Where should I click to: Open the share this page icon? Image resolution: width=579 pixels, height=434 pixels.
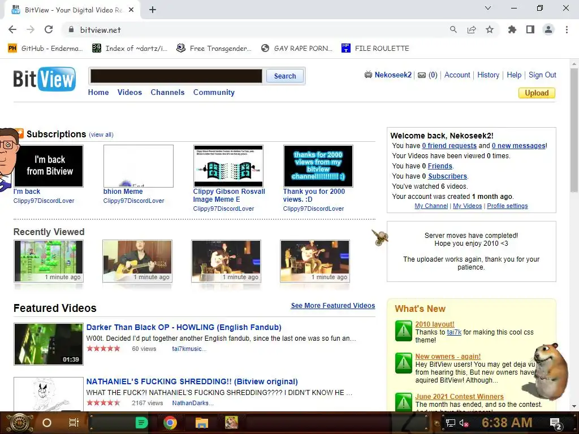pyautogui.click(x=472, y=30)
